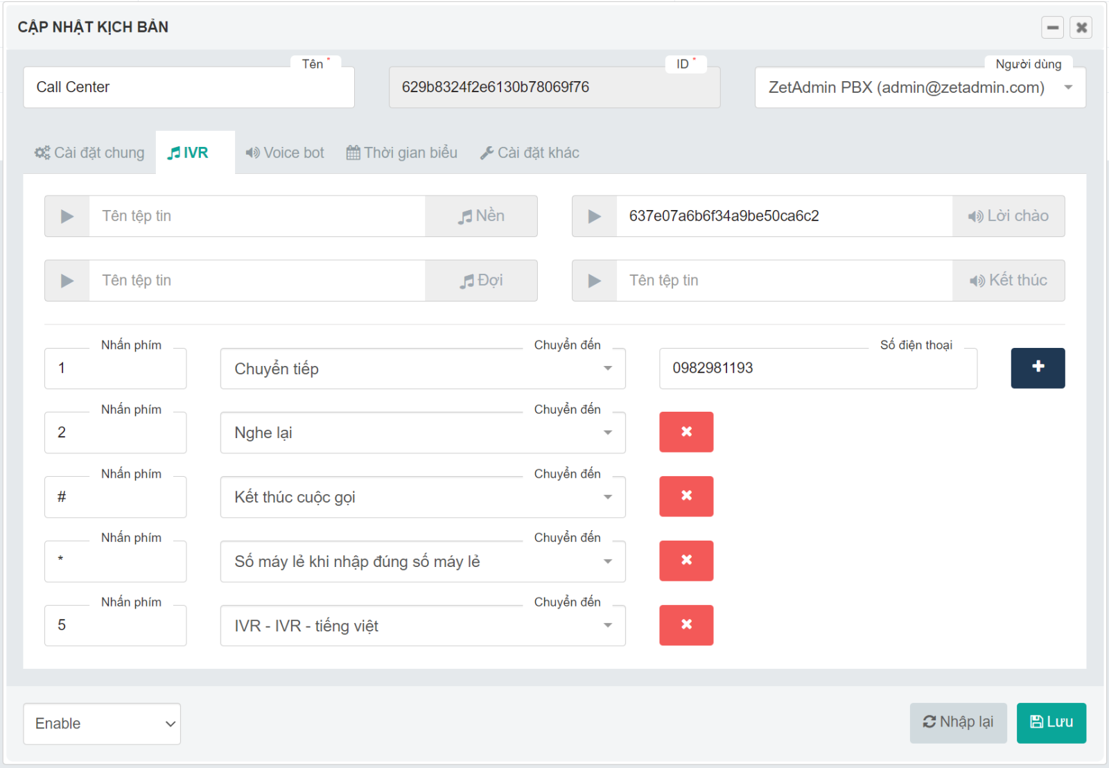This screenshot has height=768, width=1109.
Task: Switch to the Voice bot tab
Action: pos(285,153)
